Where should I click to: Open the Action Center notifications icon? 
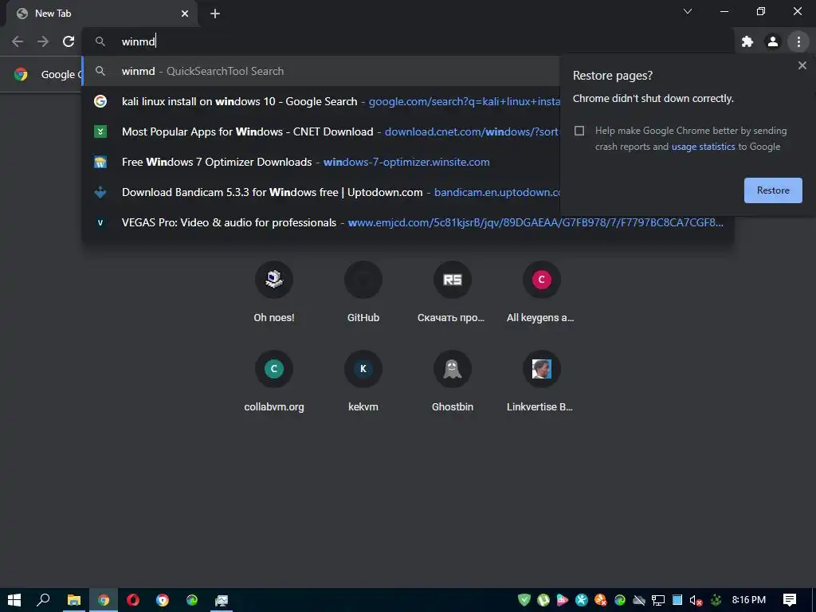(x=790, y=600)
